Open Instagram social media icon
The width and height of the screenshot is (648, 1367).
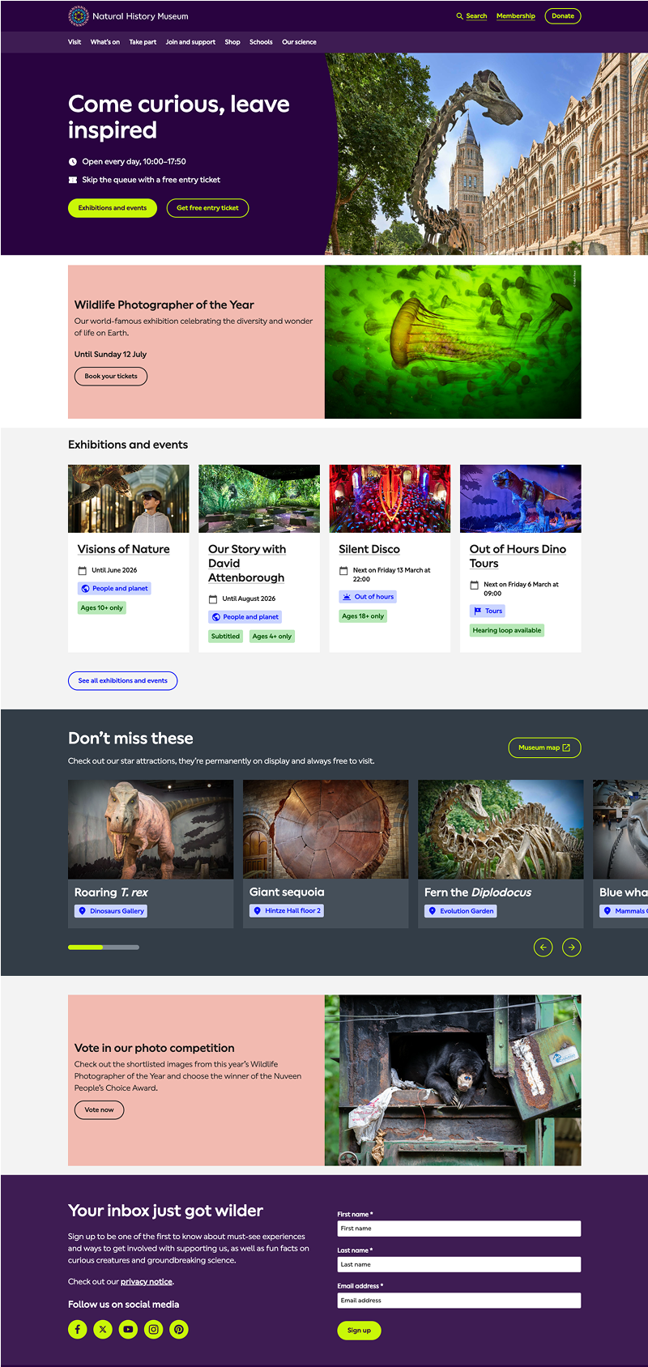pyautogui.click(x=154, y=1329)
